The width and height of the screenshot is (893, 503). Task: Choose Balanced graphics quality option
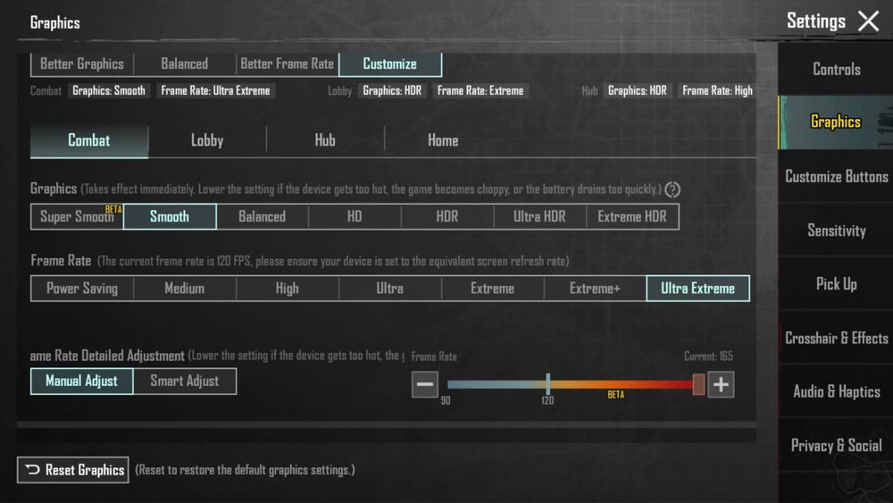[262, 216]
